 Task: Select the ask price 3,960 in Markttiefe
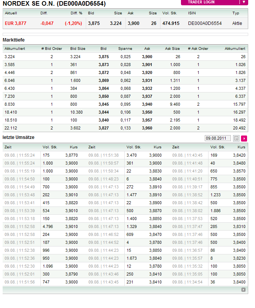coord(147,128)
